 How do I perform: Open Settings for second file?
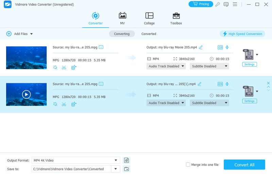(x=250, y=101)
